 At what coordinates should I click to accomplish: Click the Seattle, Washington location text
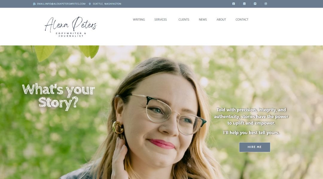point(107,4)
